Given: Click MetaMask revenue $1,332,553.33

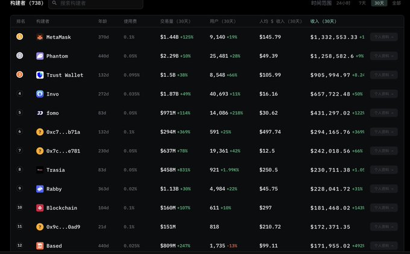Looking at the screenshot, I should (333, 37).
